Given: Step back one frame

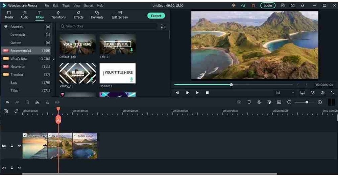Looking at the screenshot, I should pyautogui.click(x=177, y=93).
